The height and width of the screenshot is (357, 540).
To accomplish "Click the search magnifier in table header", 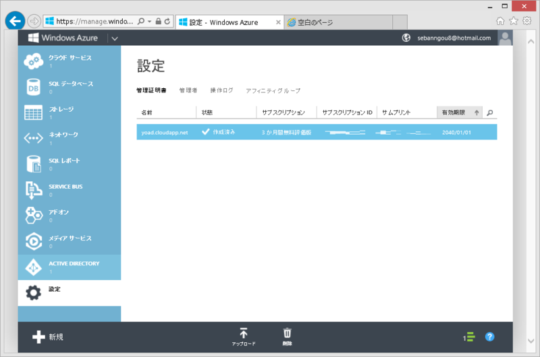I will 490,112.
